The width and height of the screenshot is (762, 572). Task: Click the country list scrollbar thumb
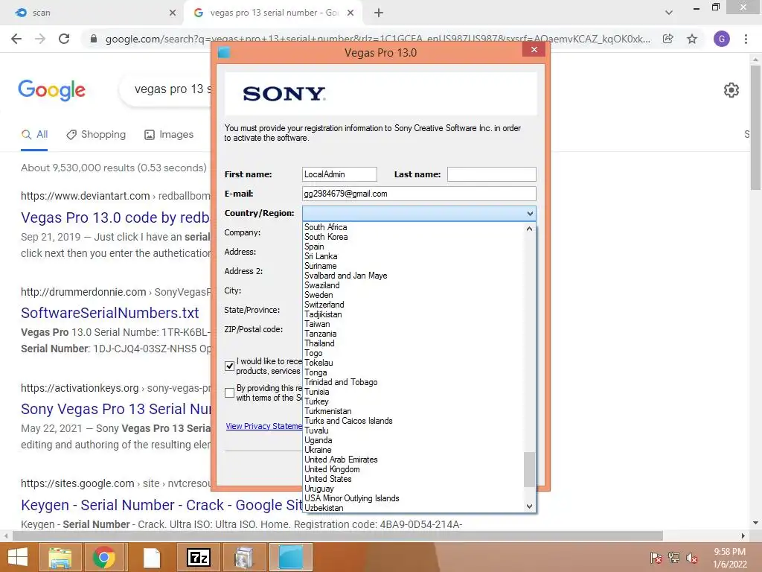pos(530,469)
